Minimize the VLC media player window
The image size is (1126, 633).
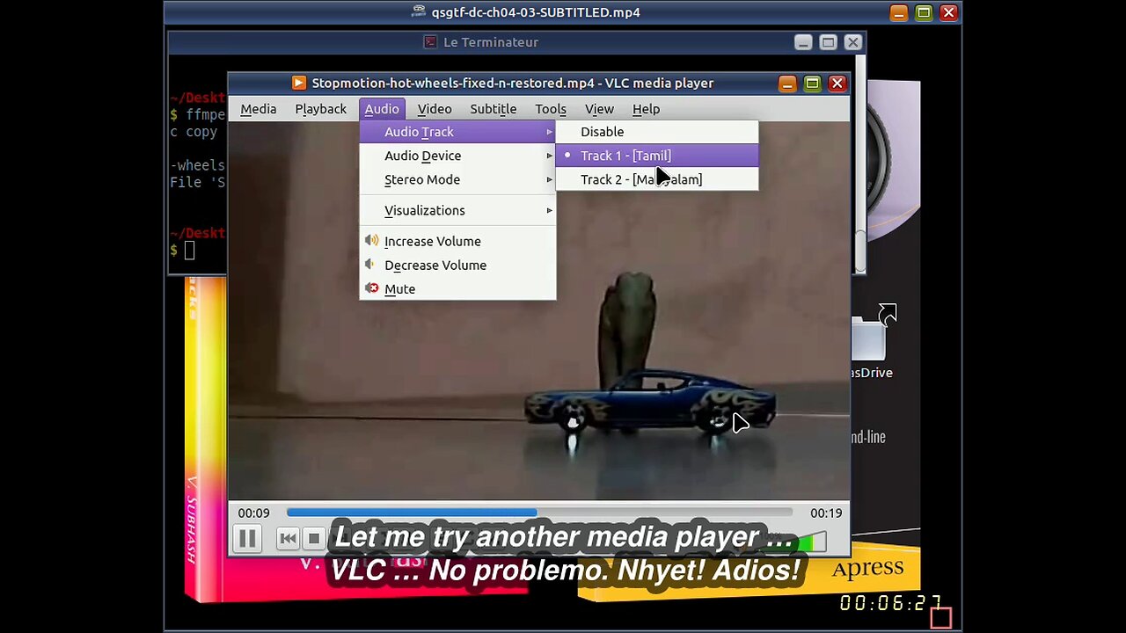click(787, 84)
